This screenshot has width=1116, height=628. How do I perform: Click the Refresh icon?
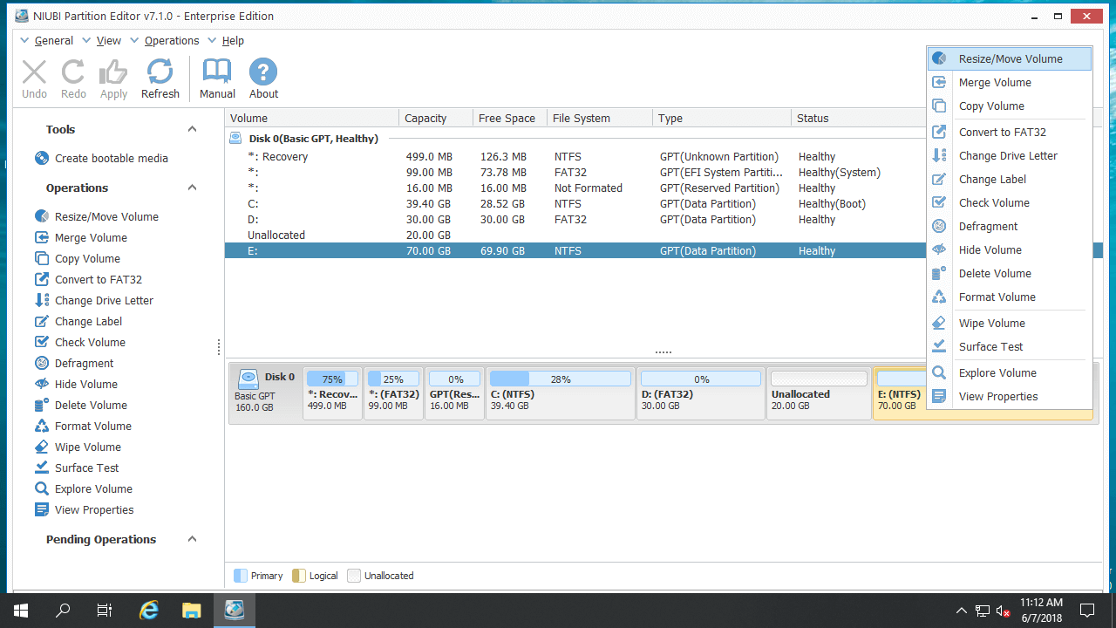coord(160,78)
